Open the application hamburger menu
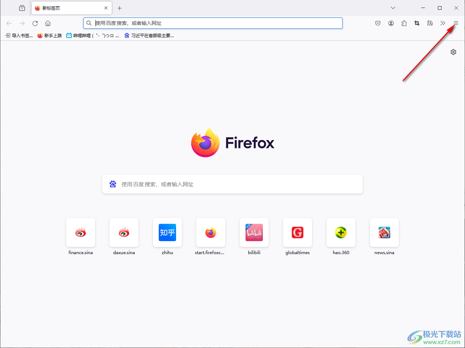Image resolution: width=465 pixels, height=348 pixels. (456, 23)
